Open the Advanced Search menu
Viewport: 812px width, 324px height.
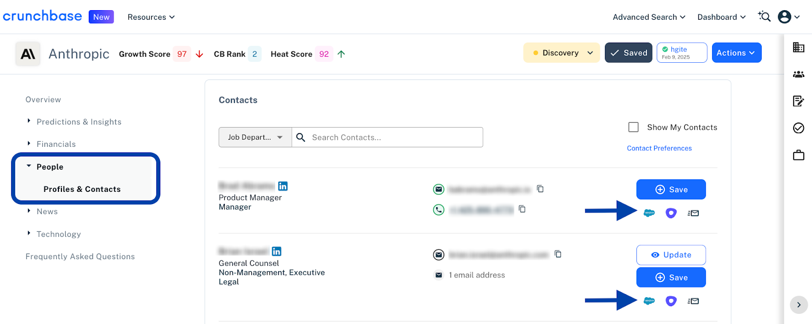coord(649,17)
